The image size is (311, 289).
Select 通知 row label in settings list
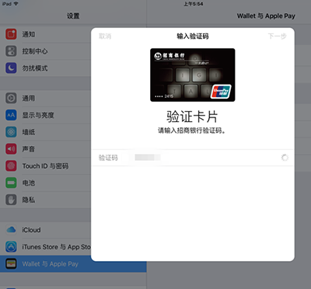pyautogui.click(x=29, y=34)
